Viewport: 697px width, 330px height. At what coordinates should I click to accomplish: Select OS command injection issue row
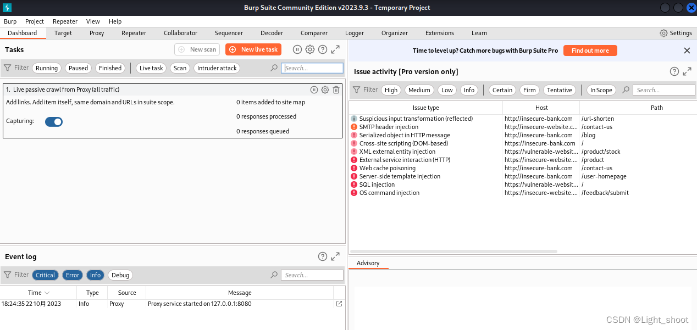click(523, 193)
